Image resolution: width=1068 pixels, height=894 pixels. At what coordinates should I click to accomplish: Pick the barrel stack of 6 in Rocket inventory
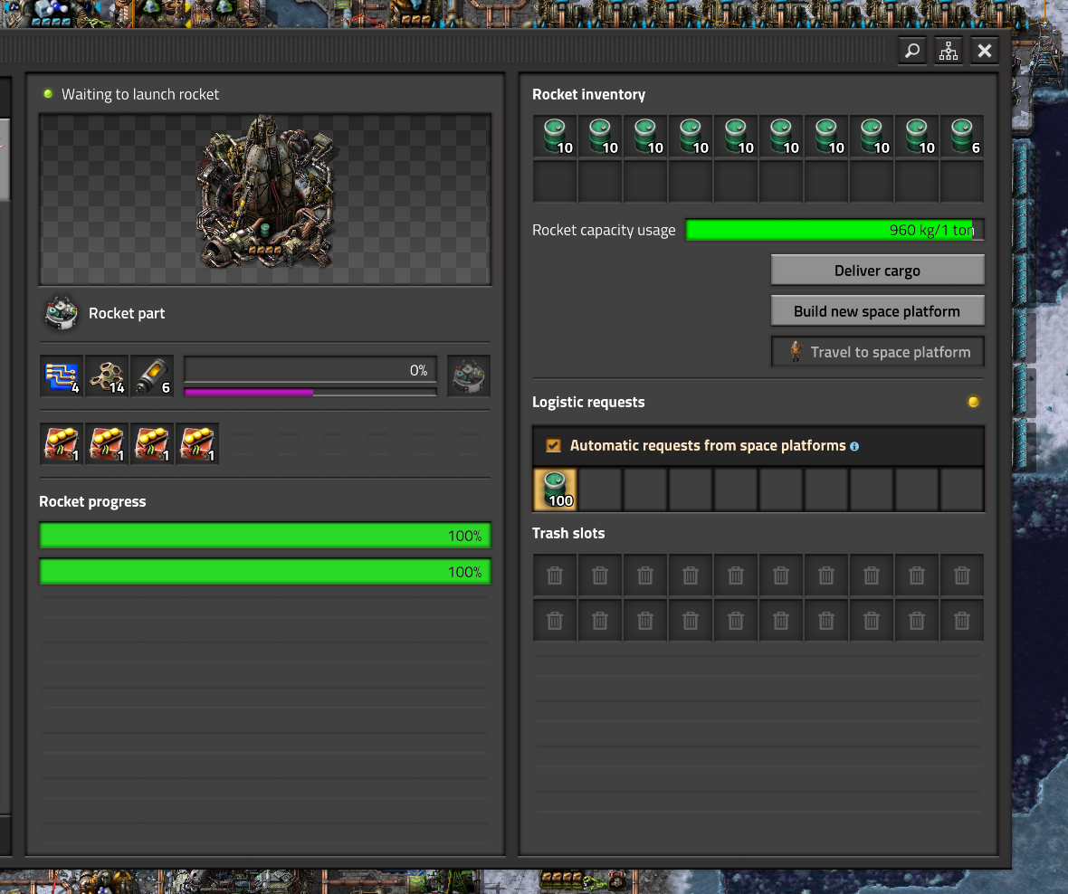[962, 137]
